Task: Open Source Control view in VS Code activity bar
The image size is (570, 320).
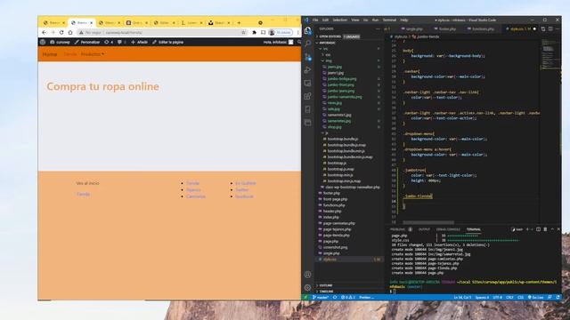Action: 308,57
